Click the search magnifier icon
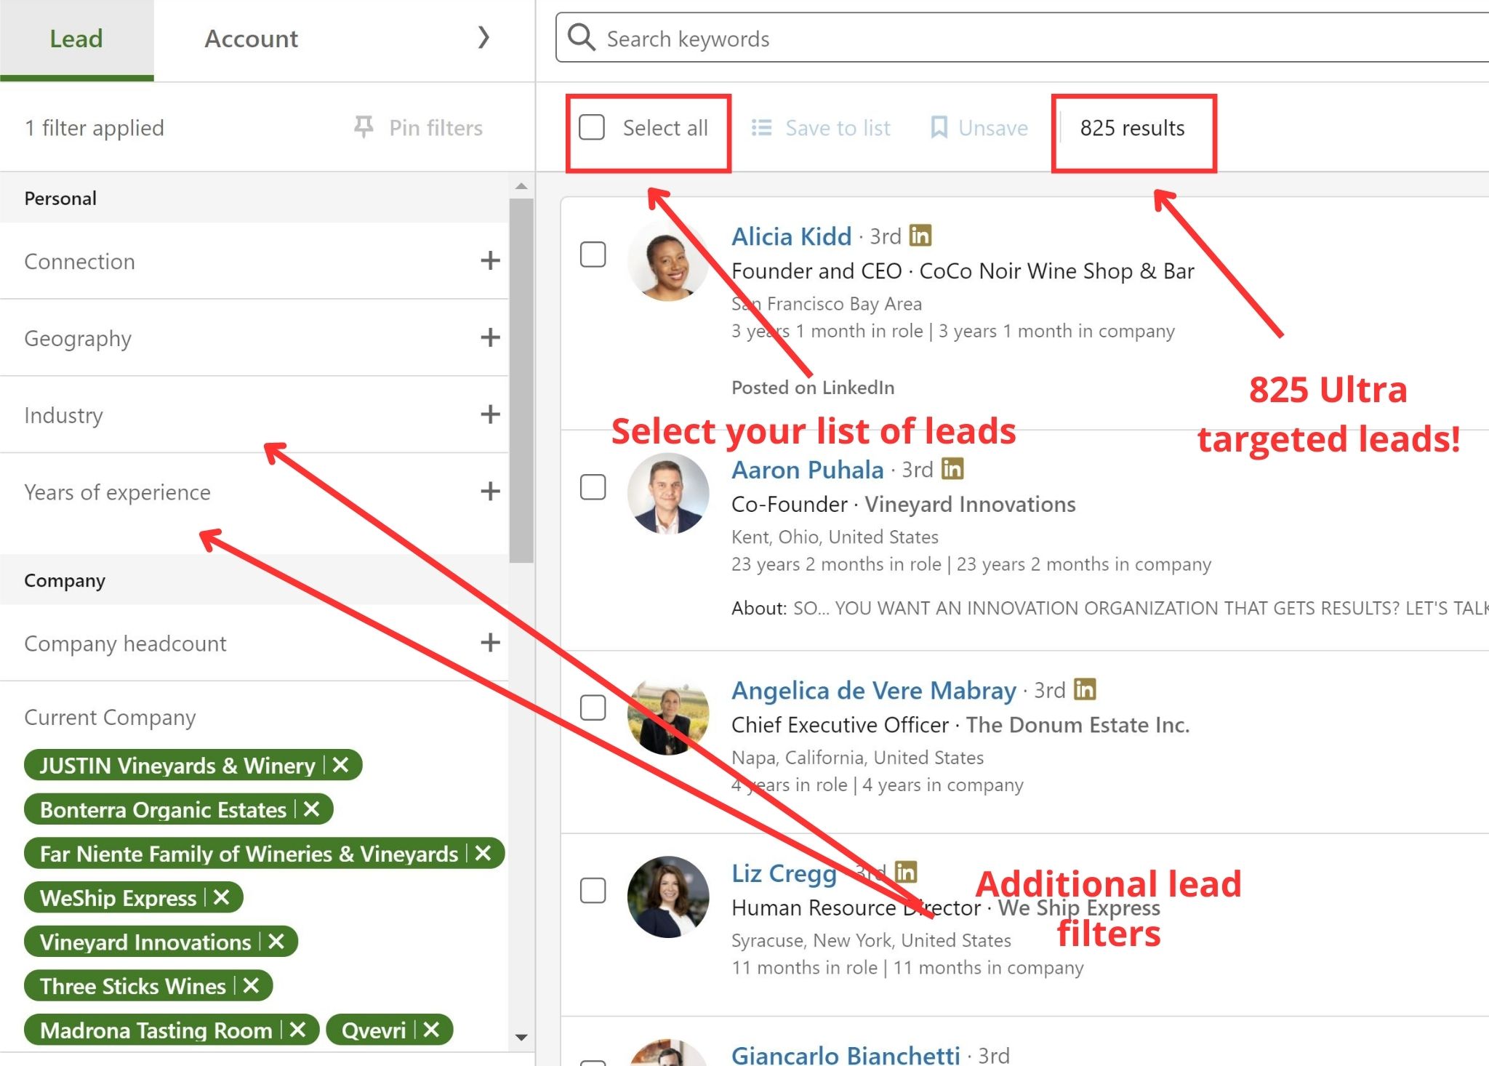Screen dimensions: 1489x1066 581,37
